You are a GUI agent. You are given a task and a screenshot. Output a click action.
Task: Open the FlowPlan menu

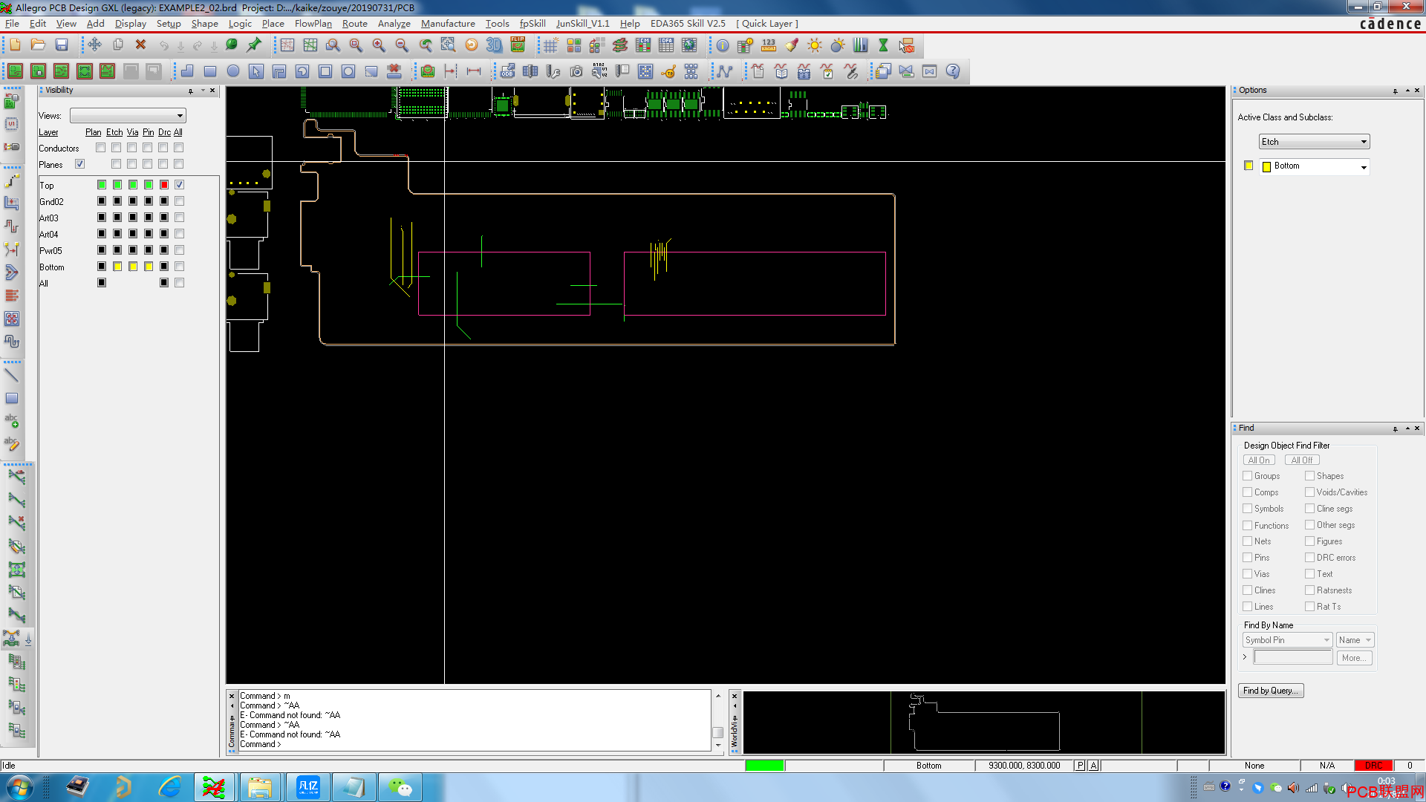[313, 24]
